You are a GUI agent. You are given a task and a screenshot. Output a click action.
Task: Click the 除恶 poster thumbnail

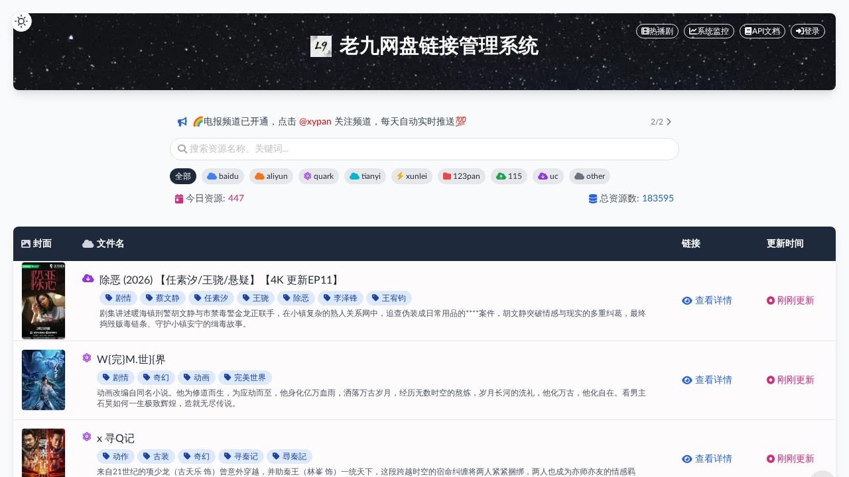43,301
